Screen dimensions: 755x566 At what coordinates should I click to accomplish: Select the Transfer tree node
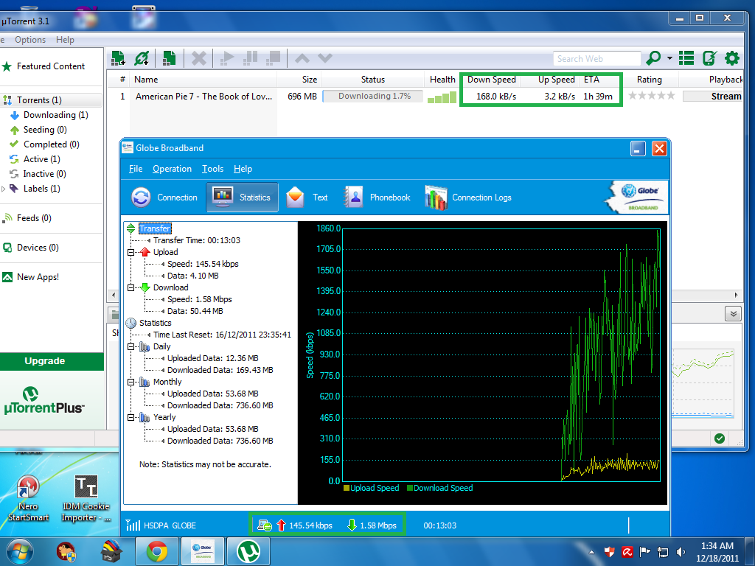point(155,228)
